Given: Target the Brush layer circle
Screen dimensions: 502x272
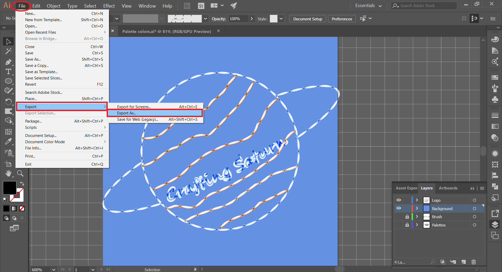Looking at the screenshot, I should point(474,217).
